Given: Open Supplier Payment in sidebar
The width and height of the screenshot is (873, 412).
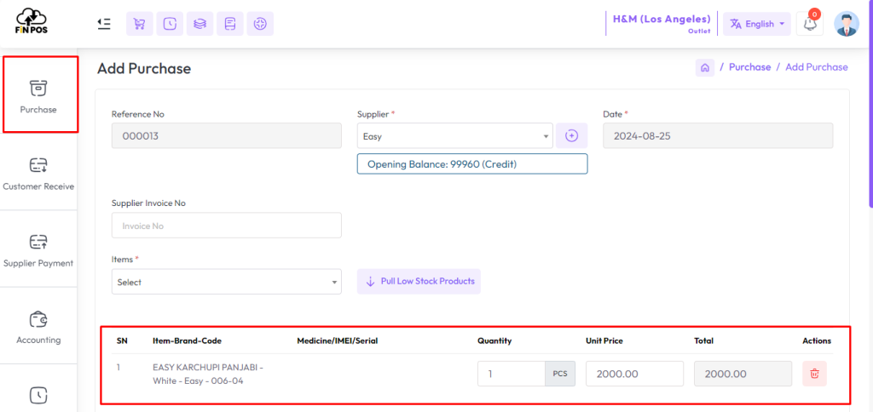Looking at the screenshot, I should pos(38,249).
